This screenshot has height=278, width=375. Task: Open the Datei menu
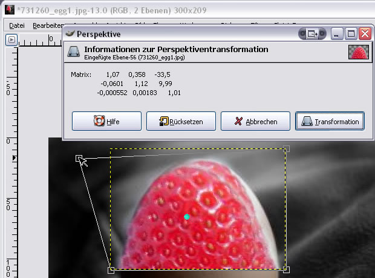[x=17, y=25]
